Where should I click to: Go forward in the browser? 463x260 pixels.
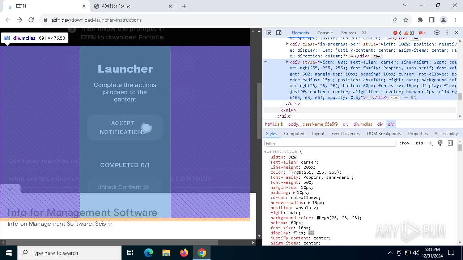(x=20, y=20)
